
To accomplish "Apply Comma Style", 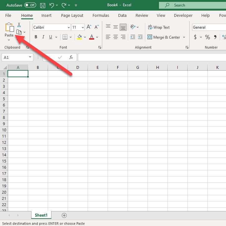I will coord(215,37).
